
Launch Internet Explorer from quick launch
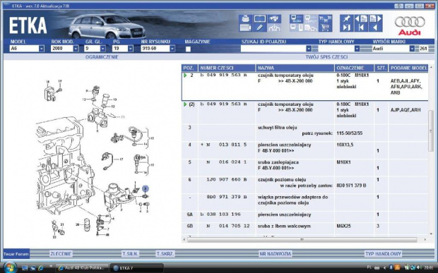(41, 268)
